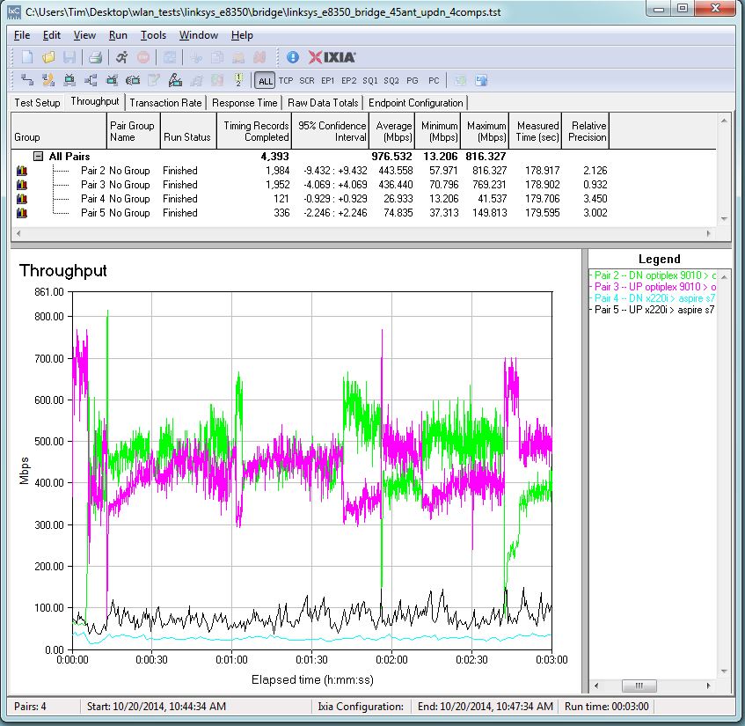Image resolution: width=745 pixels, height=726 pixels.
Task: Open the File menu
Action: coord(22,35)
